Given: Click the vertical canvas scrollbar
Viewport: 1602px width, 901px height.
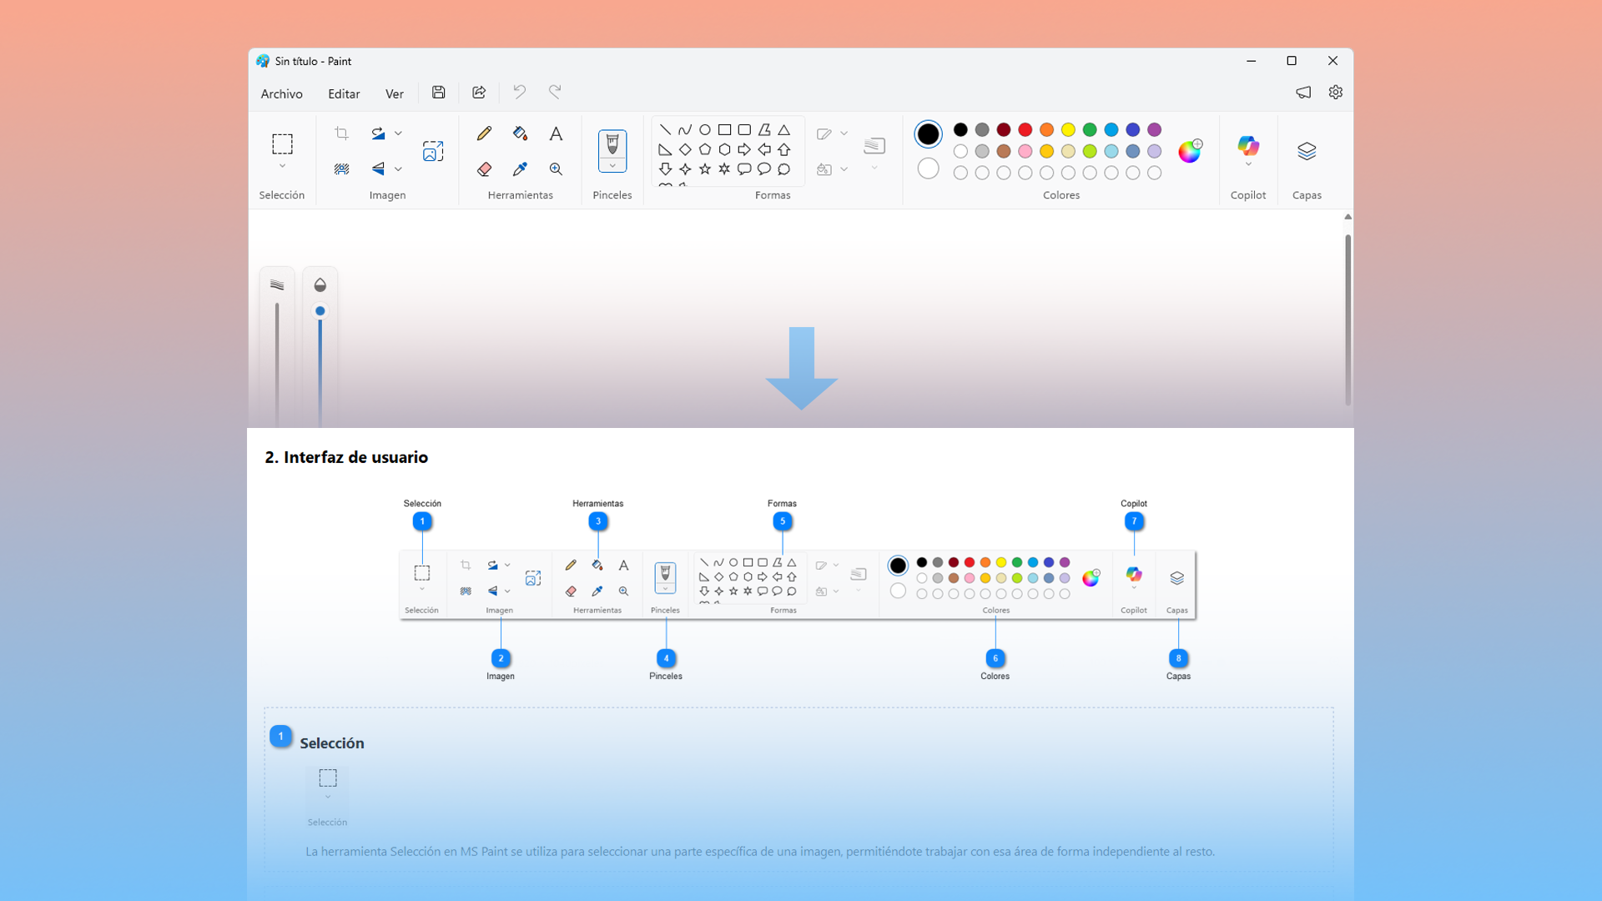Looking at the screenshot, I should pyautogui.click(x=1348, y=320).
